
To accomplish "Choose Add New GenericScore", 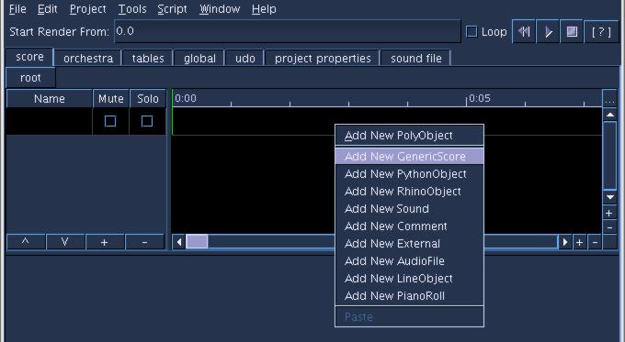I will 409,156.
